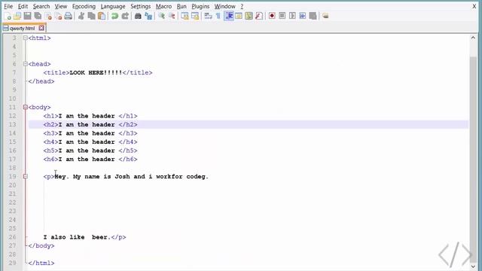This screenshot has width=482, height=271.
Task: Copy selection with the Copy toolbar icon
Action: pos(91,16)
